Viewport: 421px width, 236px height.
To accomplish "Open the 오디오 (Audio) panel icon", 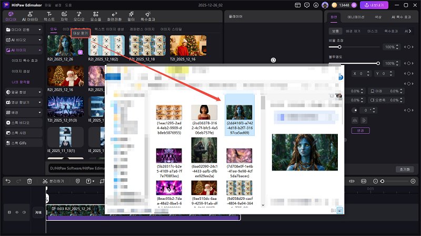I will click(78, 16).
